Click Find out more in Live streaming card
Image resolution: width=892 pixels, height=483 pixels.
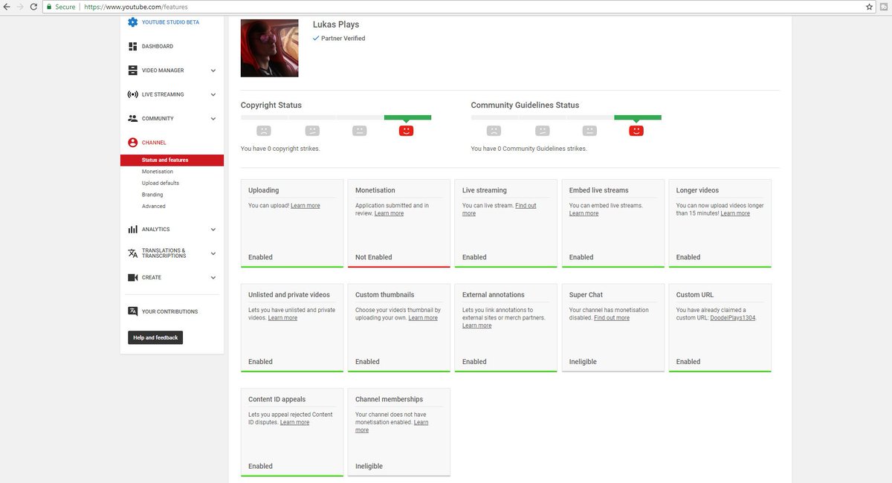tap(499, 209)
